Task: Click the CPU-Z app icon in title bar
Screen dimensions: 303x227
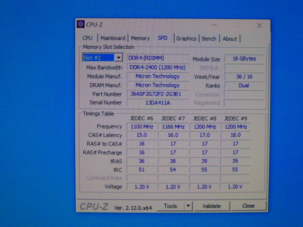Action: pyautogui.click(x=80, y=24)
